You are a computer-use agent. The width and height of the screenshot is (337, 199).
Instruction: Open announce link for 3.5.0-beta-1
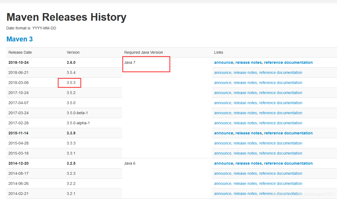pos(223,113)
